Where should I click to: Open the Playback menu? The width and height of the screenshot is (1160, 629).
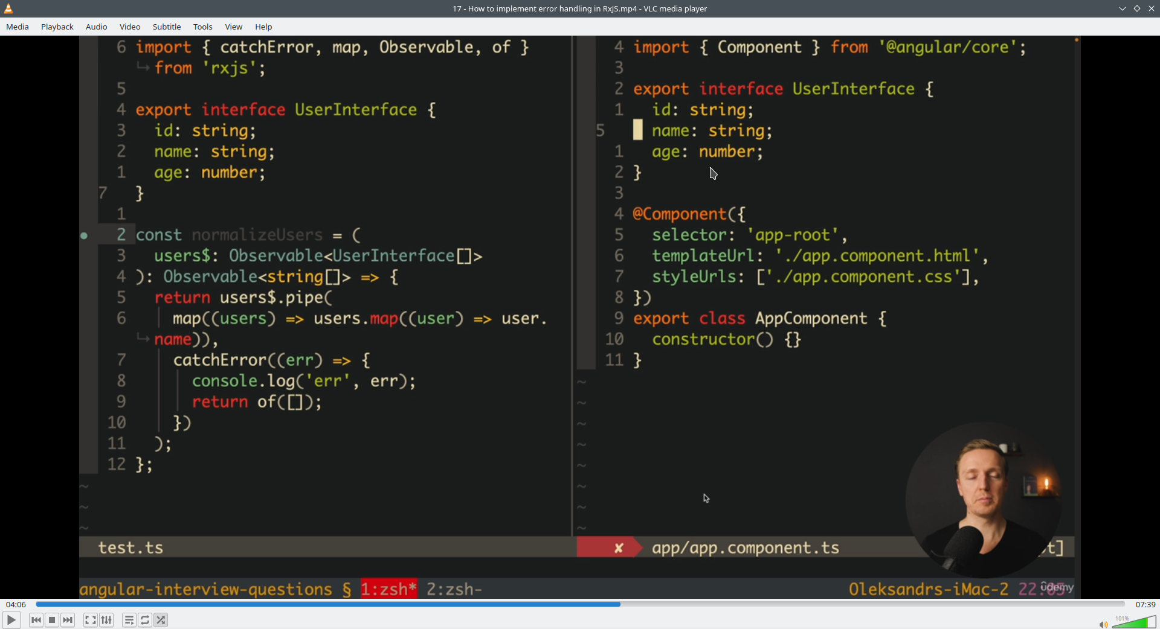coord(57,27)
